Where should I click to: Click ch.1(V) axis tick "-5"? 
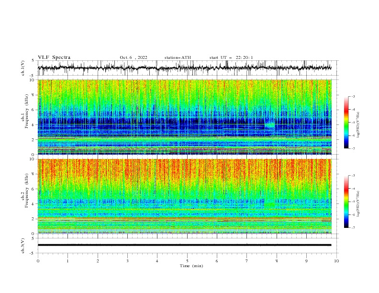[32, 76]
